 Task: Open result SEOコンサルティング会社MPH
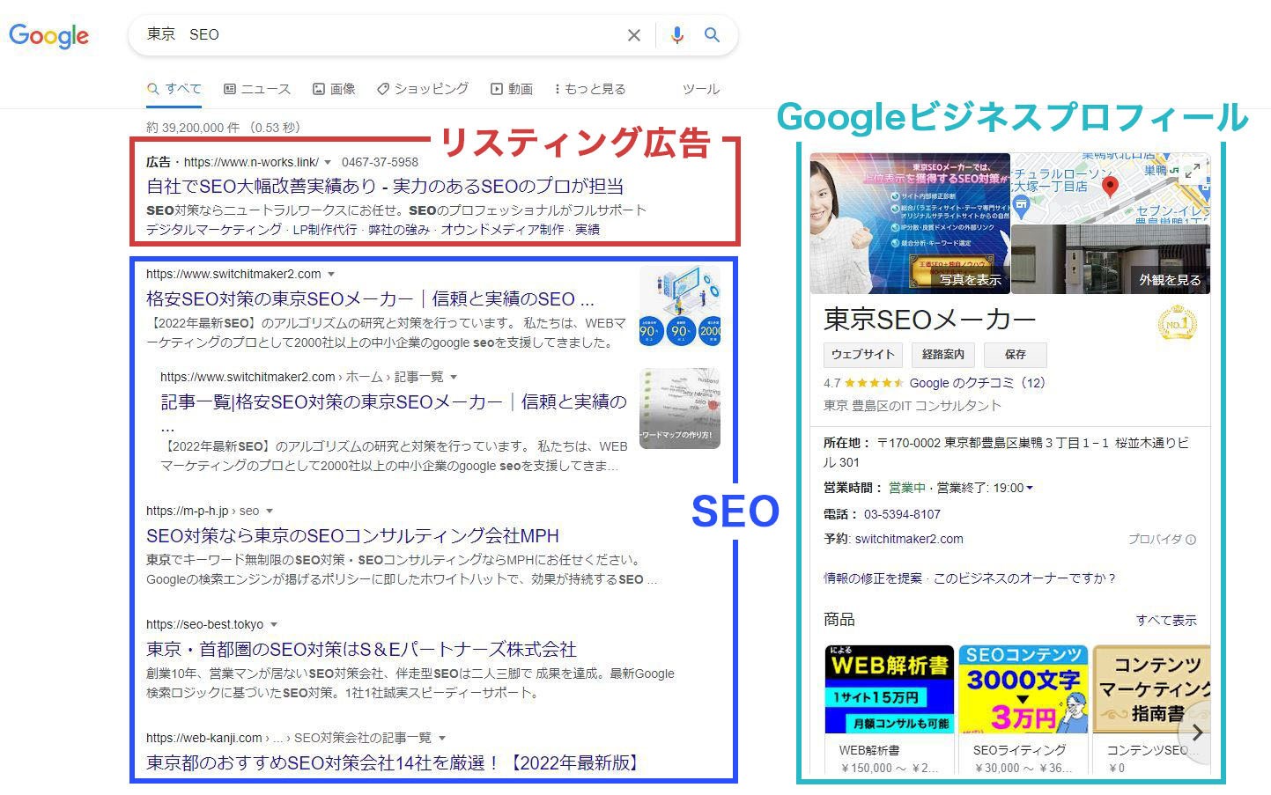tap(352, 536)
